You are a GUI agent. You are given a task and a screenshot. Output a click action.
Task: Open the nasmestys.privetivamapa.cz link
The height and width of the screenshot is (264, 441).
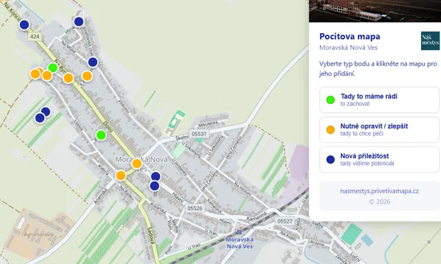point(379,191)
